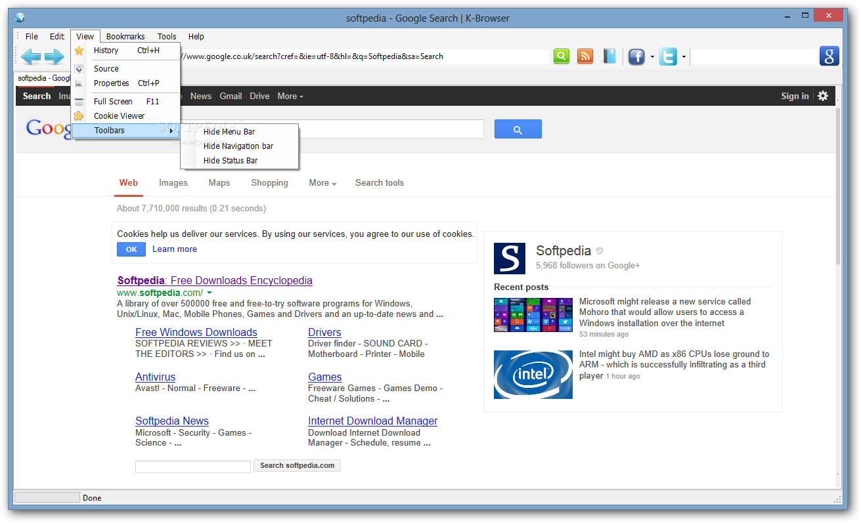The height and width of the screenshot is (523, 861).
Task: Click the Forward navigation arrow
Action: point(55,57)
